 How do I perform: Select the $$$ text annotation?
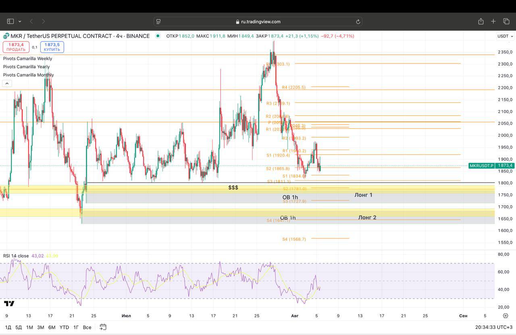pyautogui.click(x=233, y=188)
